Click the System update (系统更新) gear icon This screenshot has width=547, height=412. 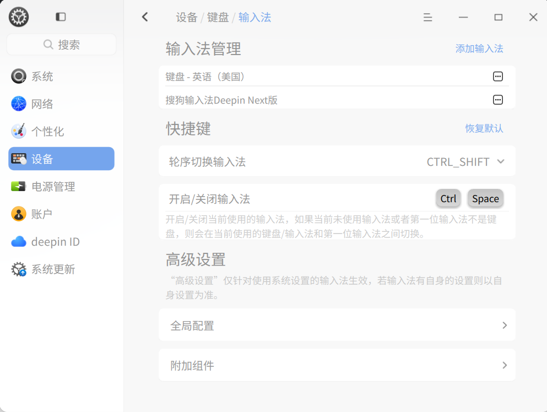coord(19,269)
